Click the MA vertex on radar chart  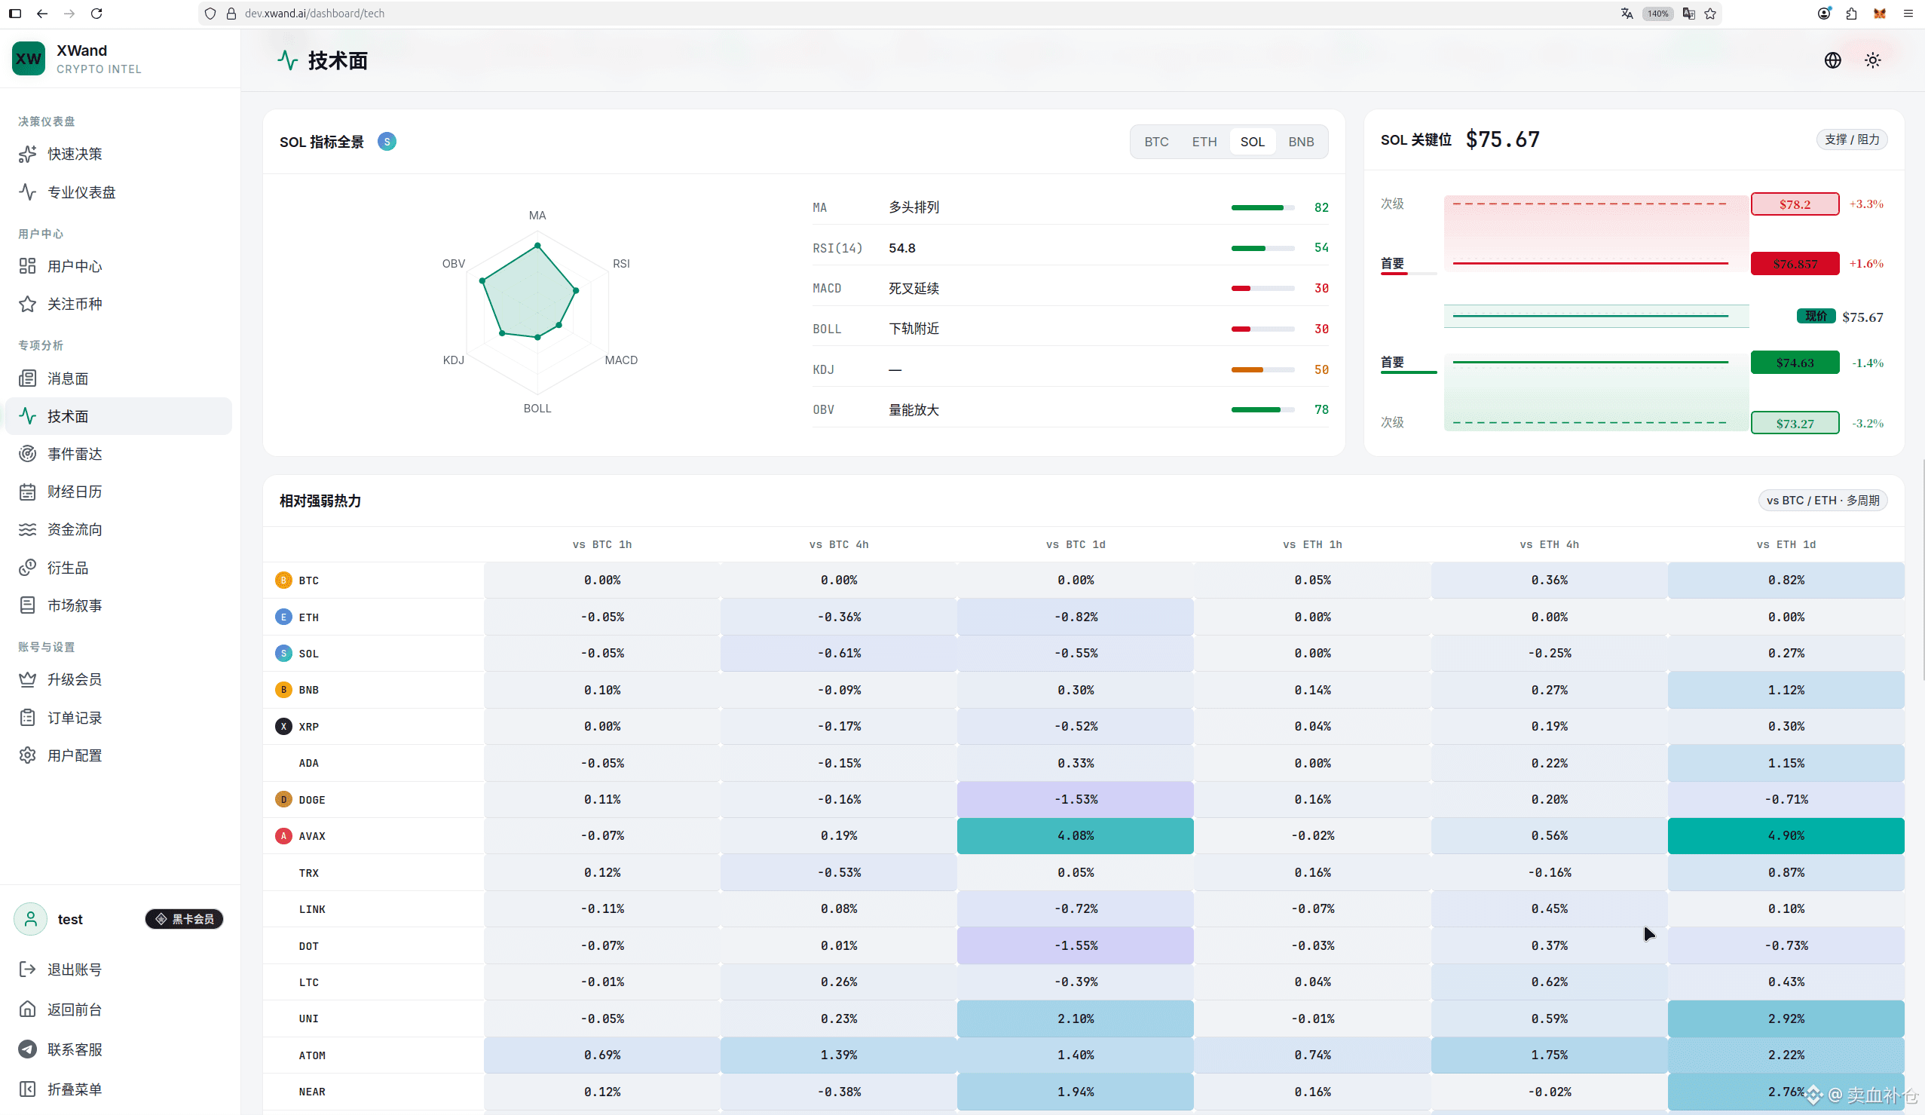[537, 245]
